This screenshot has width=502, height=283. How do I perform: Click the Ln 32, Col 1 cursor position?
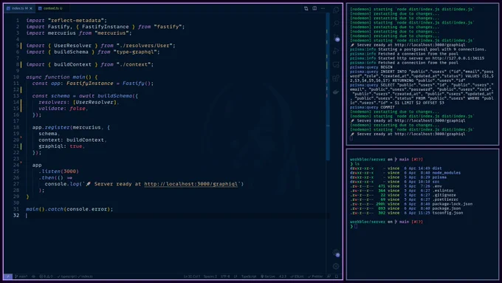click(x=192, y=276)
